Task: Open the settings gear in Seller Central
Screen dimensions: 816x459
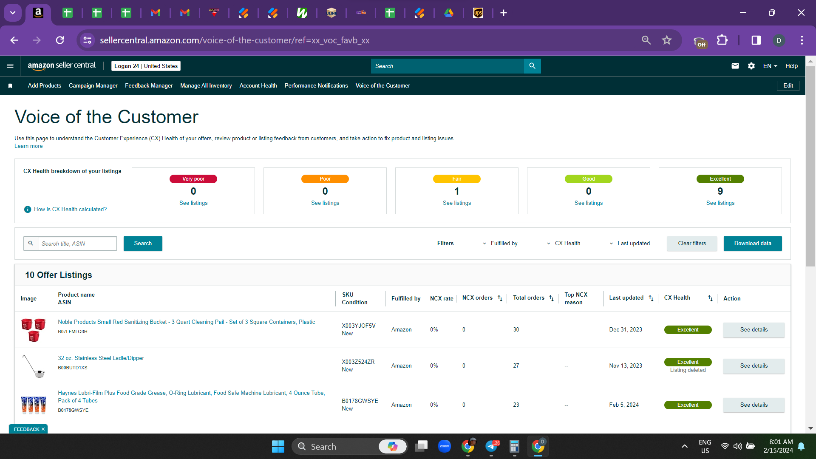Action: tap(751, 66)
